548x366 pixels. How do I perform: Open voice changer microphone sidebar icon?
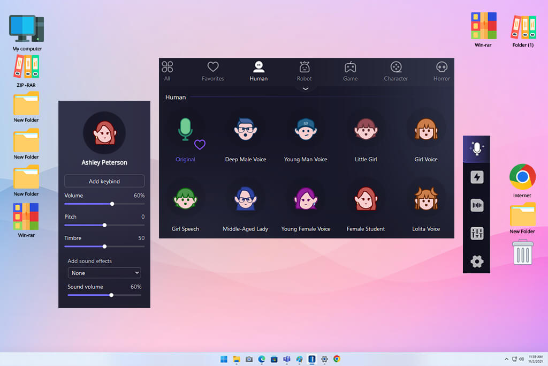pos(476,149)
